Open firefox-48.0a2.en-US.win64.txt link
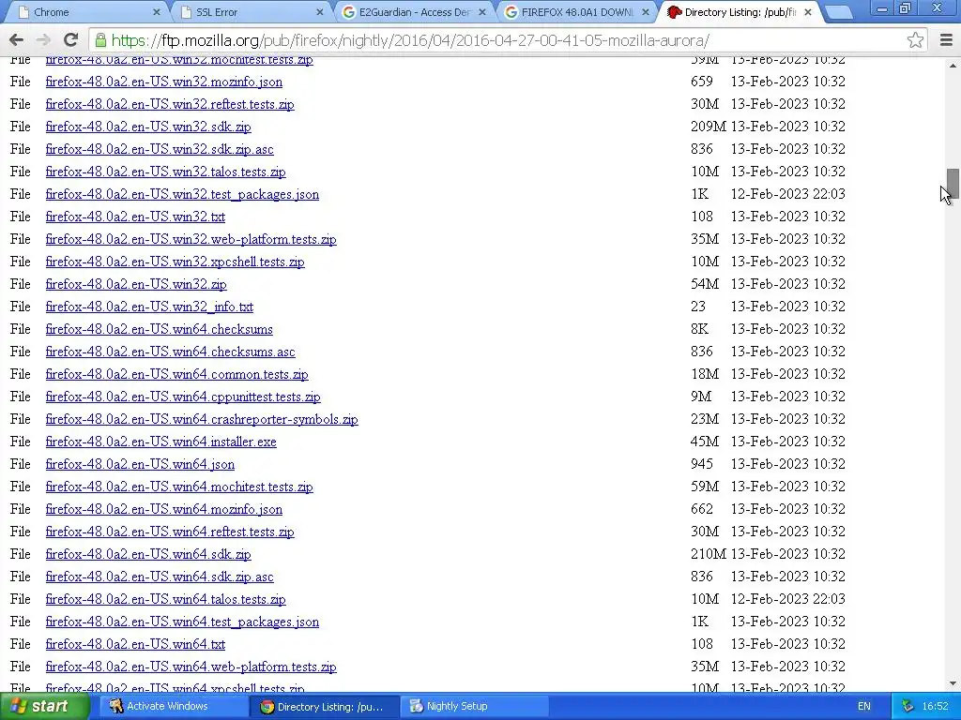961x720 pixels. click(135, 644)
